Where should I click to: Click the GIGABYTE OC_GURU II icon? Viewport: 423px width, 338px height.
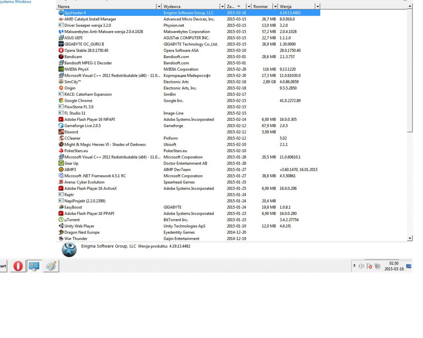(61, 44)
